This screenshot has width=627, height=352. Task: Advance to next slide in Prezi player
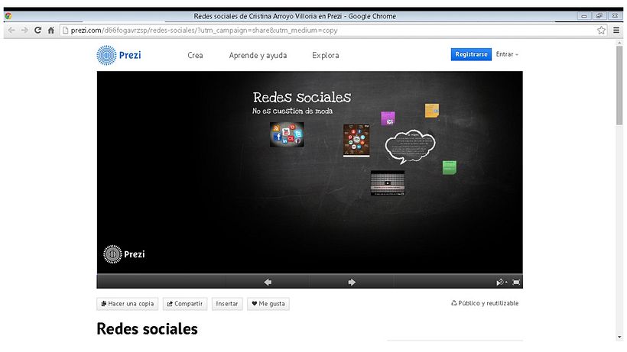click(x=352, y=283)
